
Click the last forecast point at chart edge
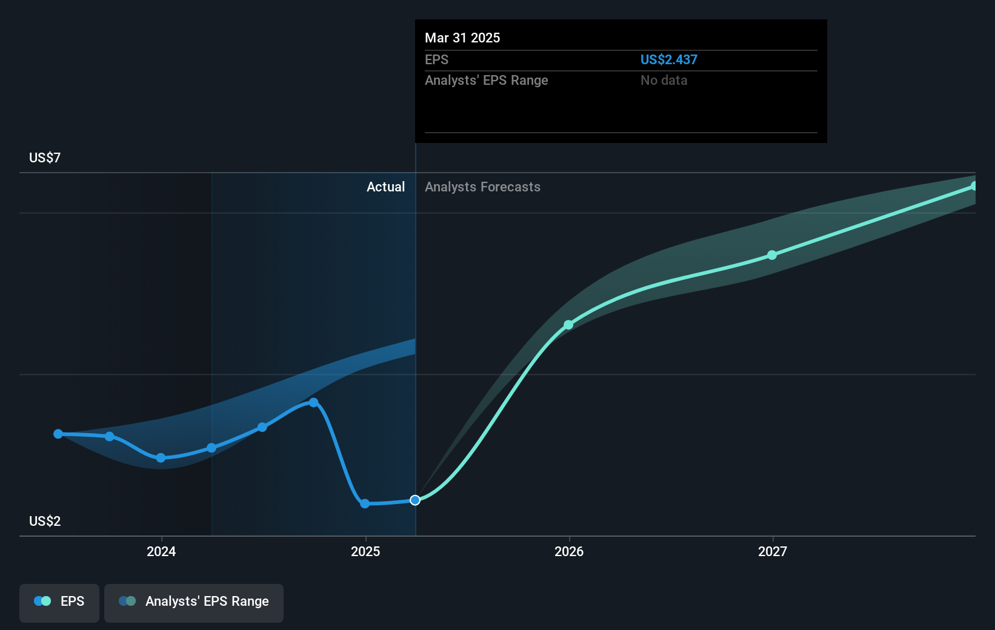point(974,186)
